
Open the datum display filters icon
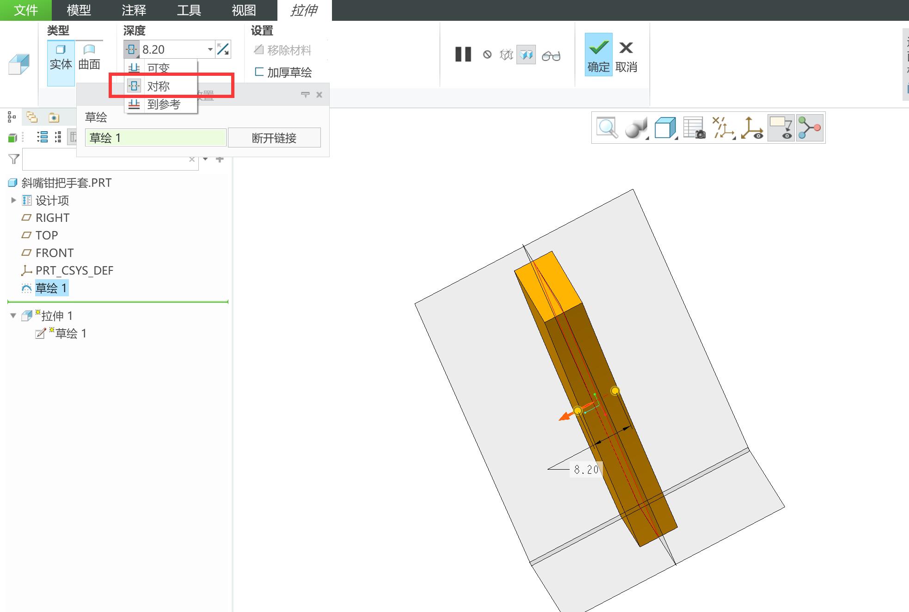(724, 128)
